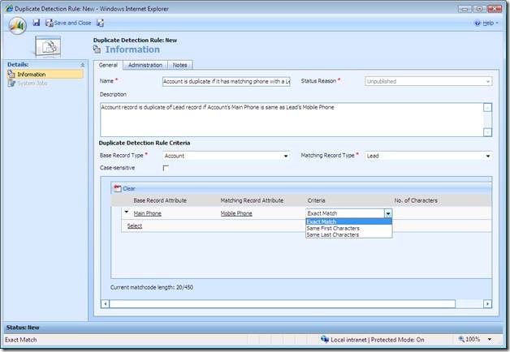
Task: Open the Base Record Type dropdown
Action: pyautogui.click(x=226, y=155)
